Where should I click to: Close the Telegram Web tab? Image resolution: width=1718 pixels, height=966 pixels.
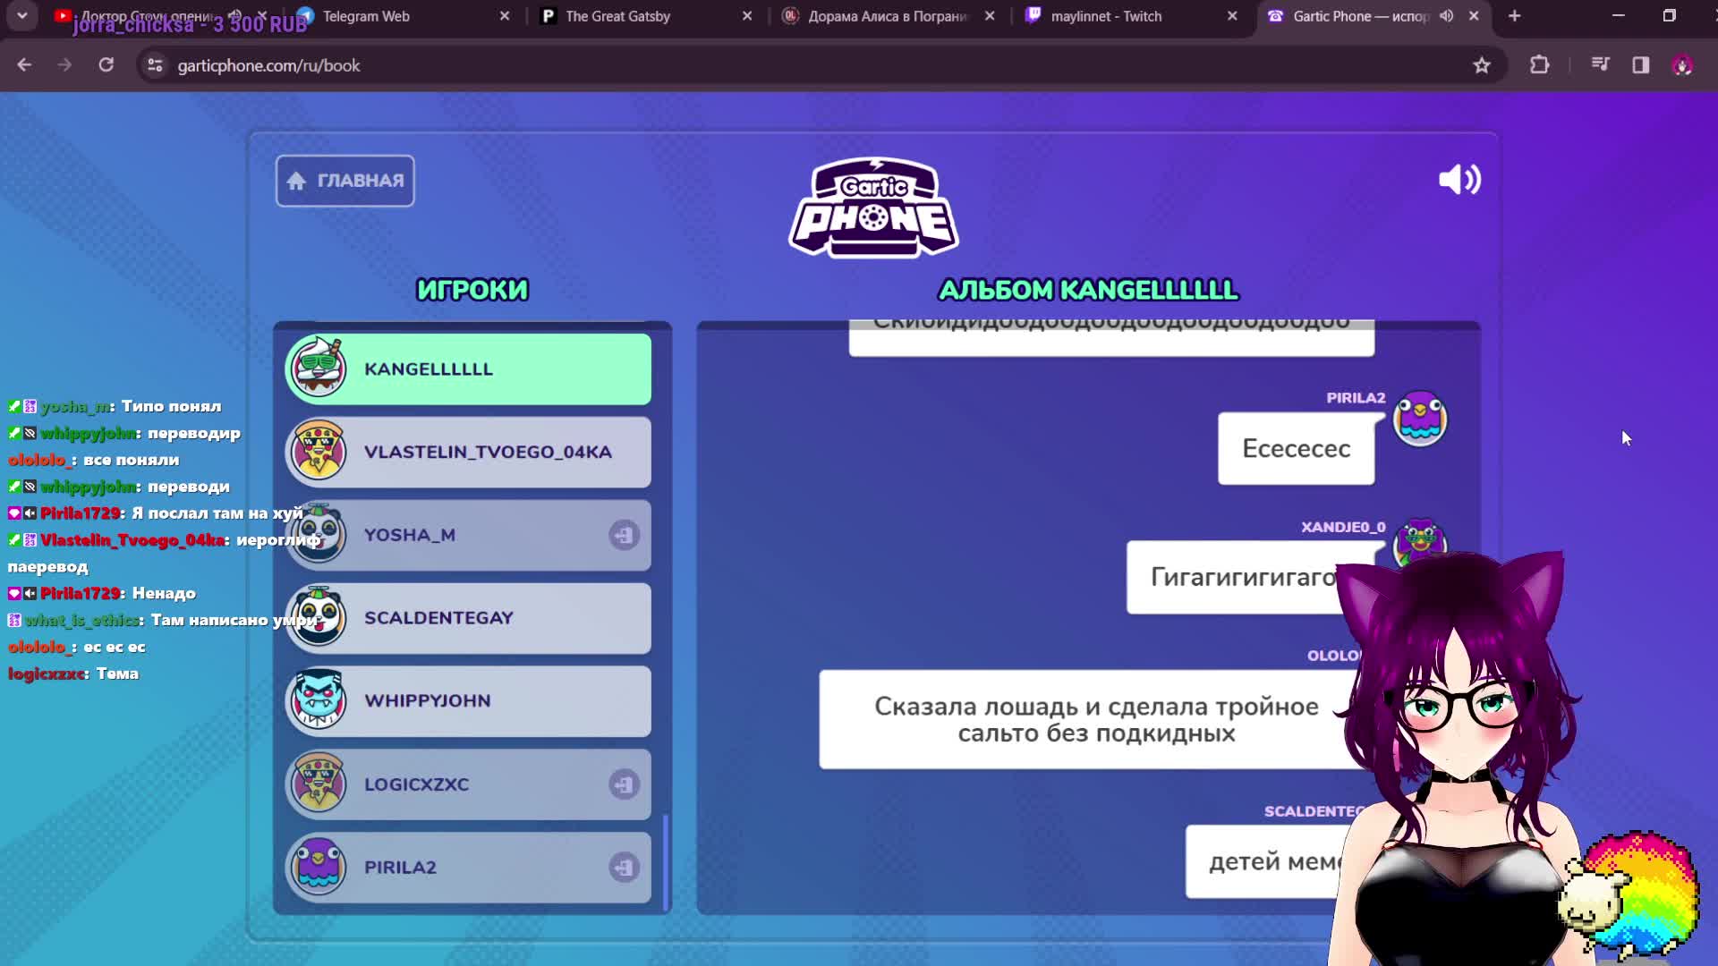(505, 16)
